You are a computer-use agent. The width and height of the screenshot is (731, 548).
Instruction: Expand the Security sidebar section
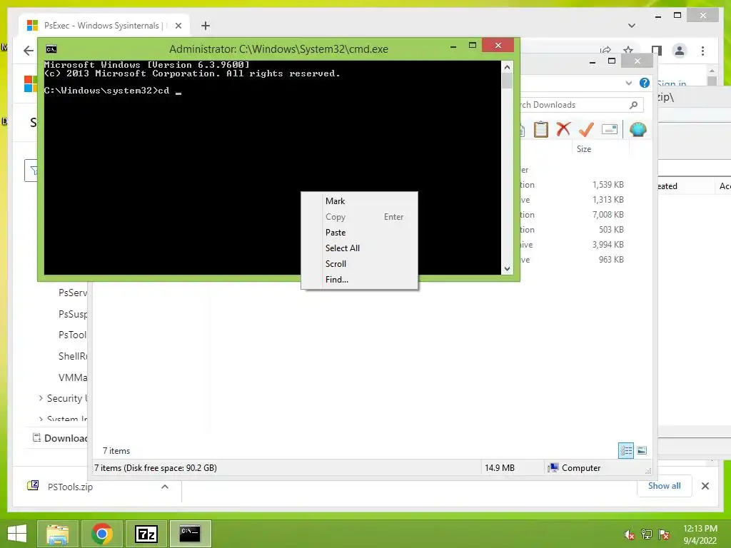(41, 398)
